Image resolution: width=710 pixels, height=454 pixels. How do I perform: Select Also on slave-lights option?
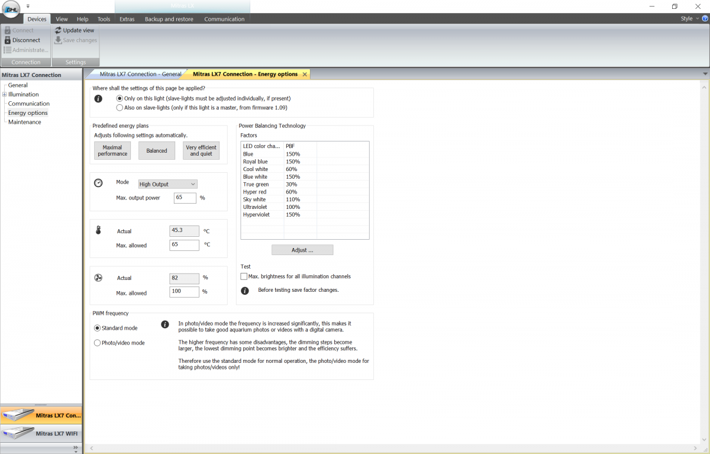[x=202, y=108]
